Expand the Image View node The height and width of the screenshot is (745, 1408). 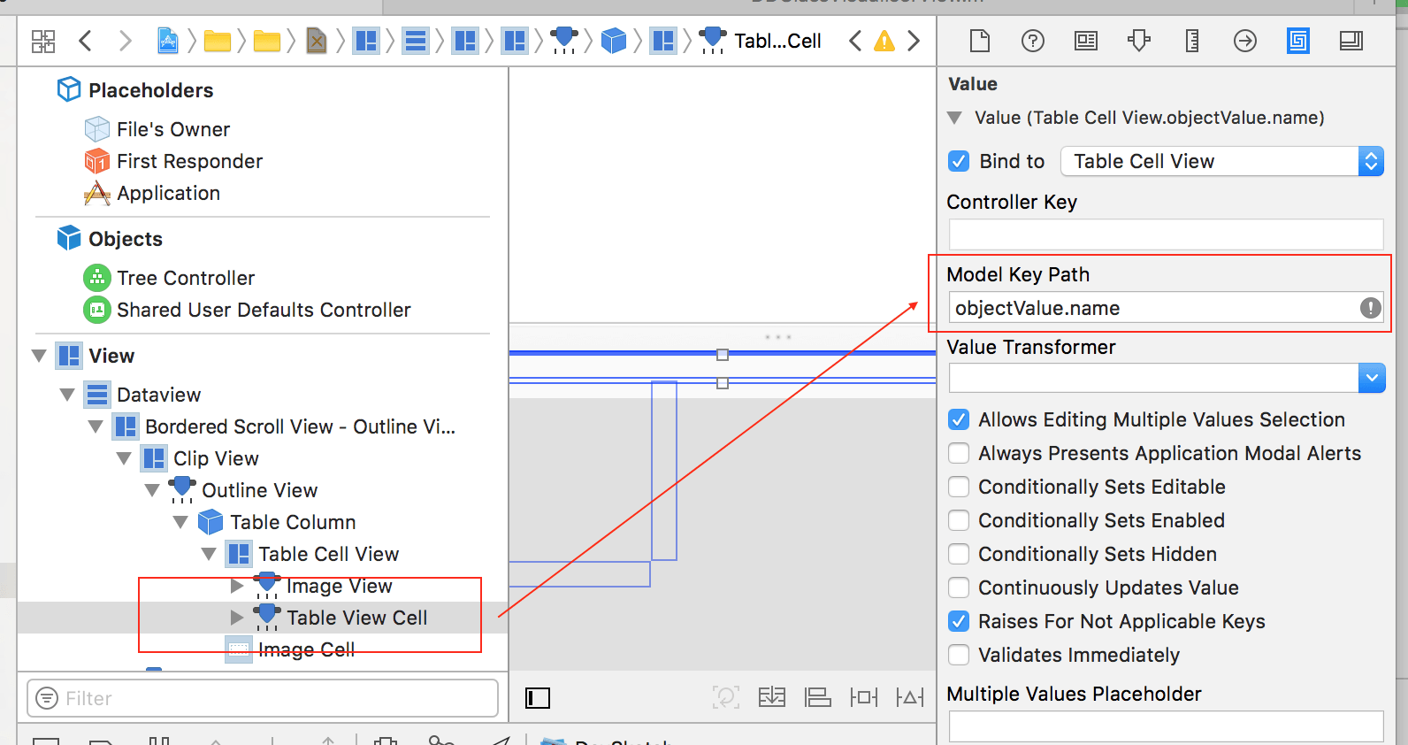pos(237,586)
